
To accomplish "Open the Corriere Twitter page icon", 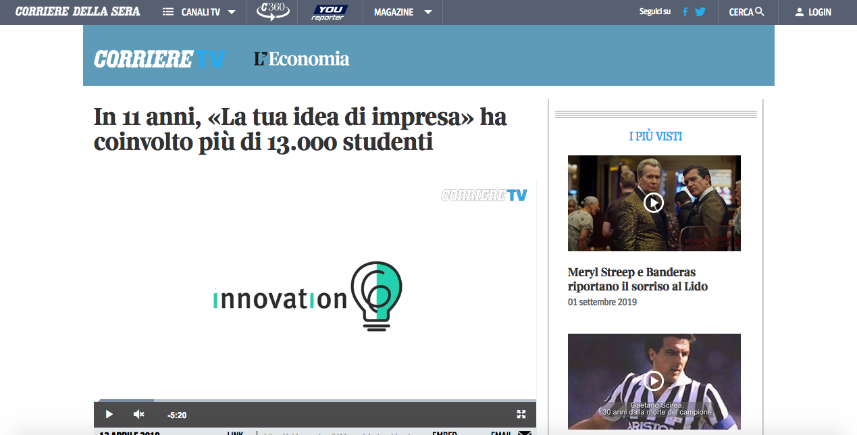I will coord(700,12).
